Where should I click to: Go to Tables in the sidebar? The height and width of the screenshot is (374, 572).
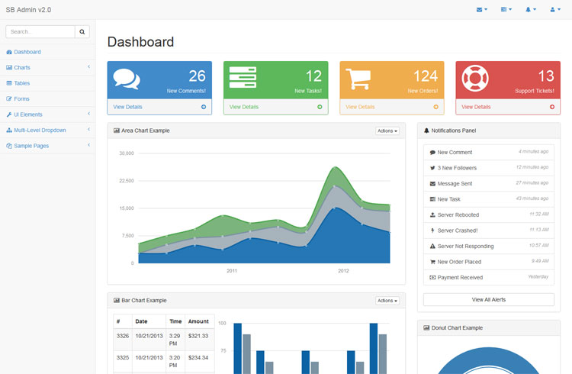point(21,83)
